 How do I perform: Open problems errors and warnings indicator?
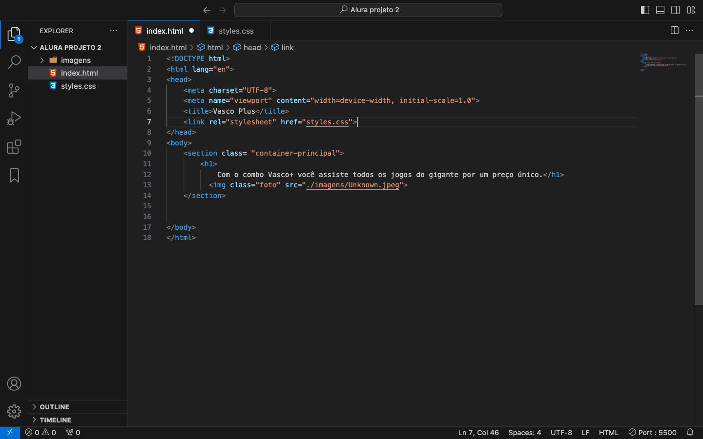pos(41,433)
